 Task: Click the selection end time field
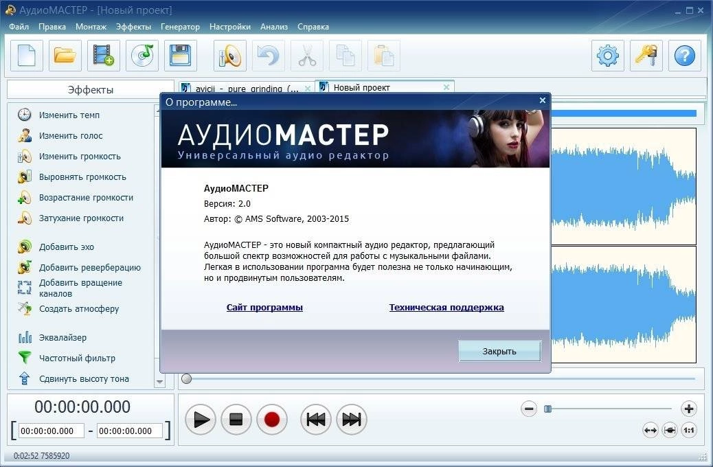(x=130, y=431)
